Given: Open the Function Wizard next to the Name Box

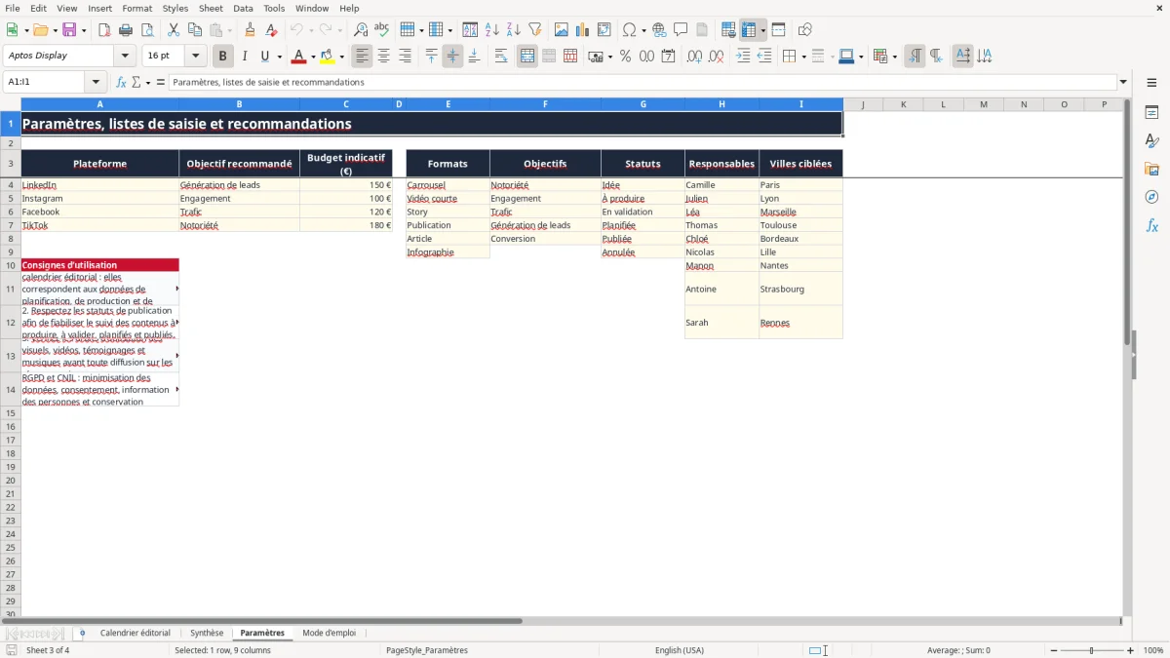Looking at the screenshot, I should point(121,82).
